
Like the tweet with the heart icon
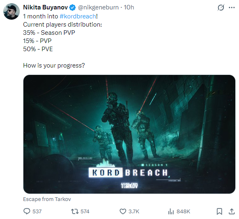123,211
